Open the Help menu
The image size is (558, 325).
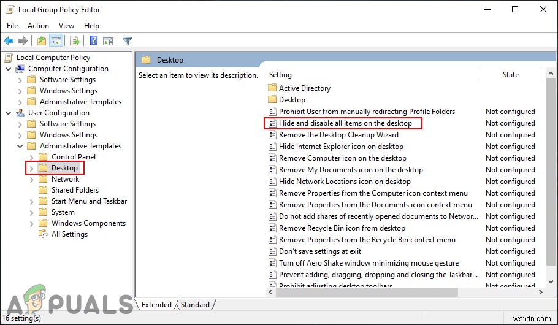(91, 26)
